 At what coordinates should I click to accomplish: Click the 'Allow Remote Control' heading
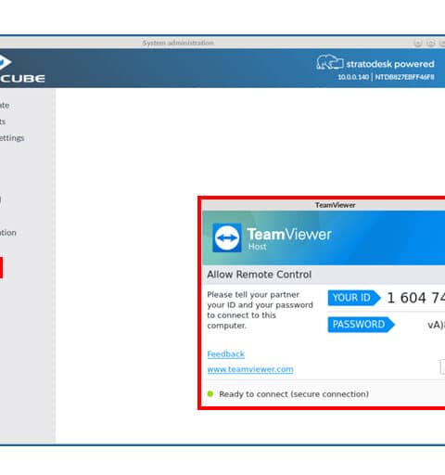[x=260, y=275]
